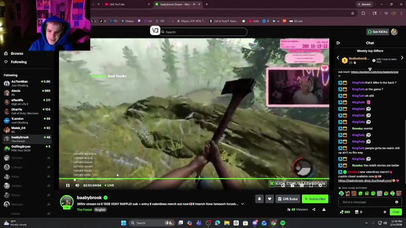
Task: Open the bible bookmark
Action: 254,21
